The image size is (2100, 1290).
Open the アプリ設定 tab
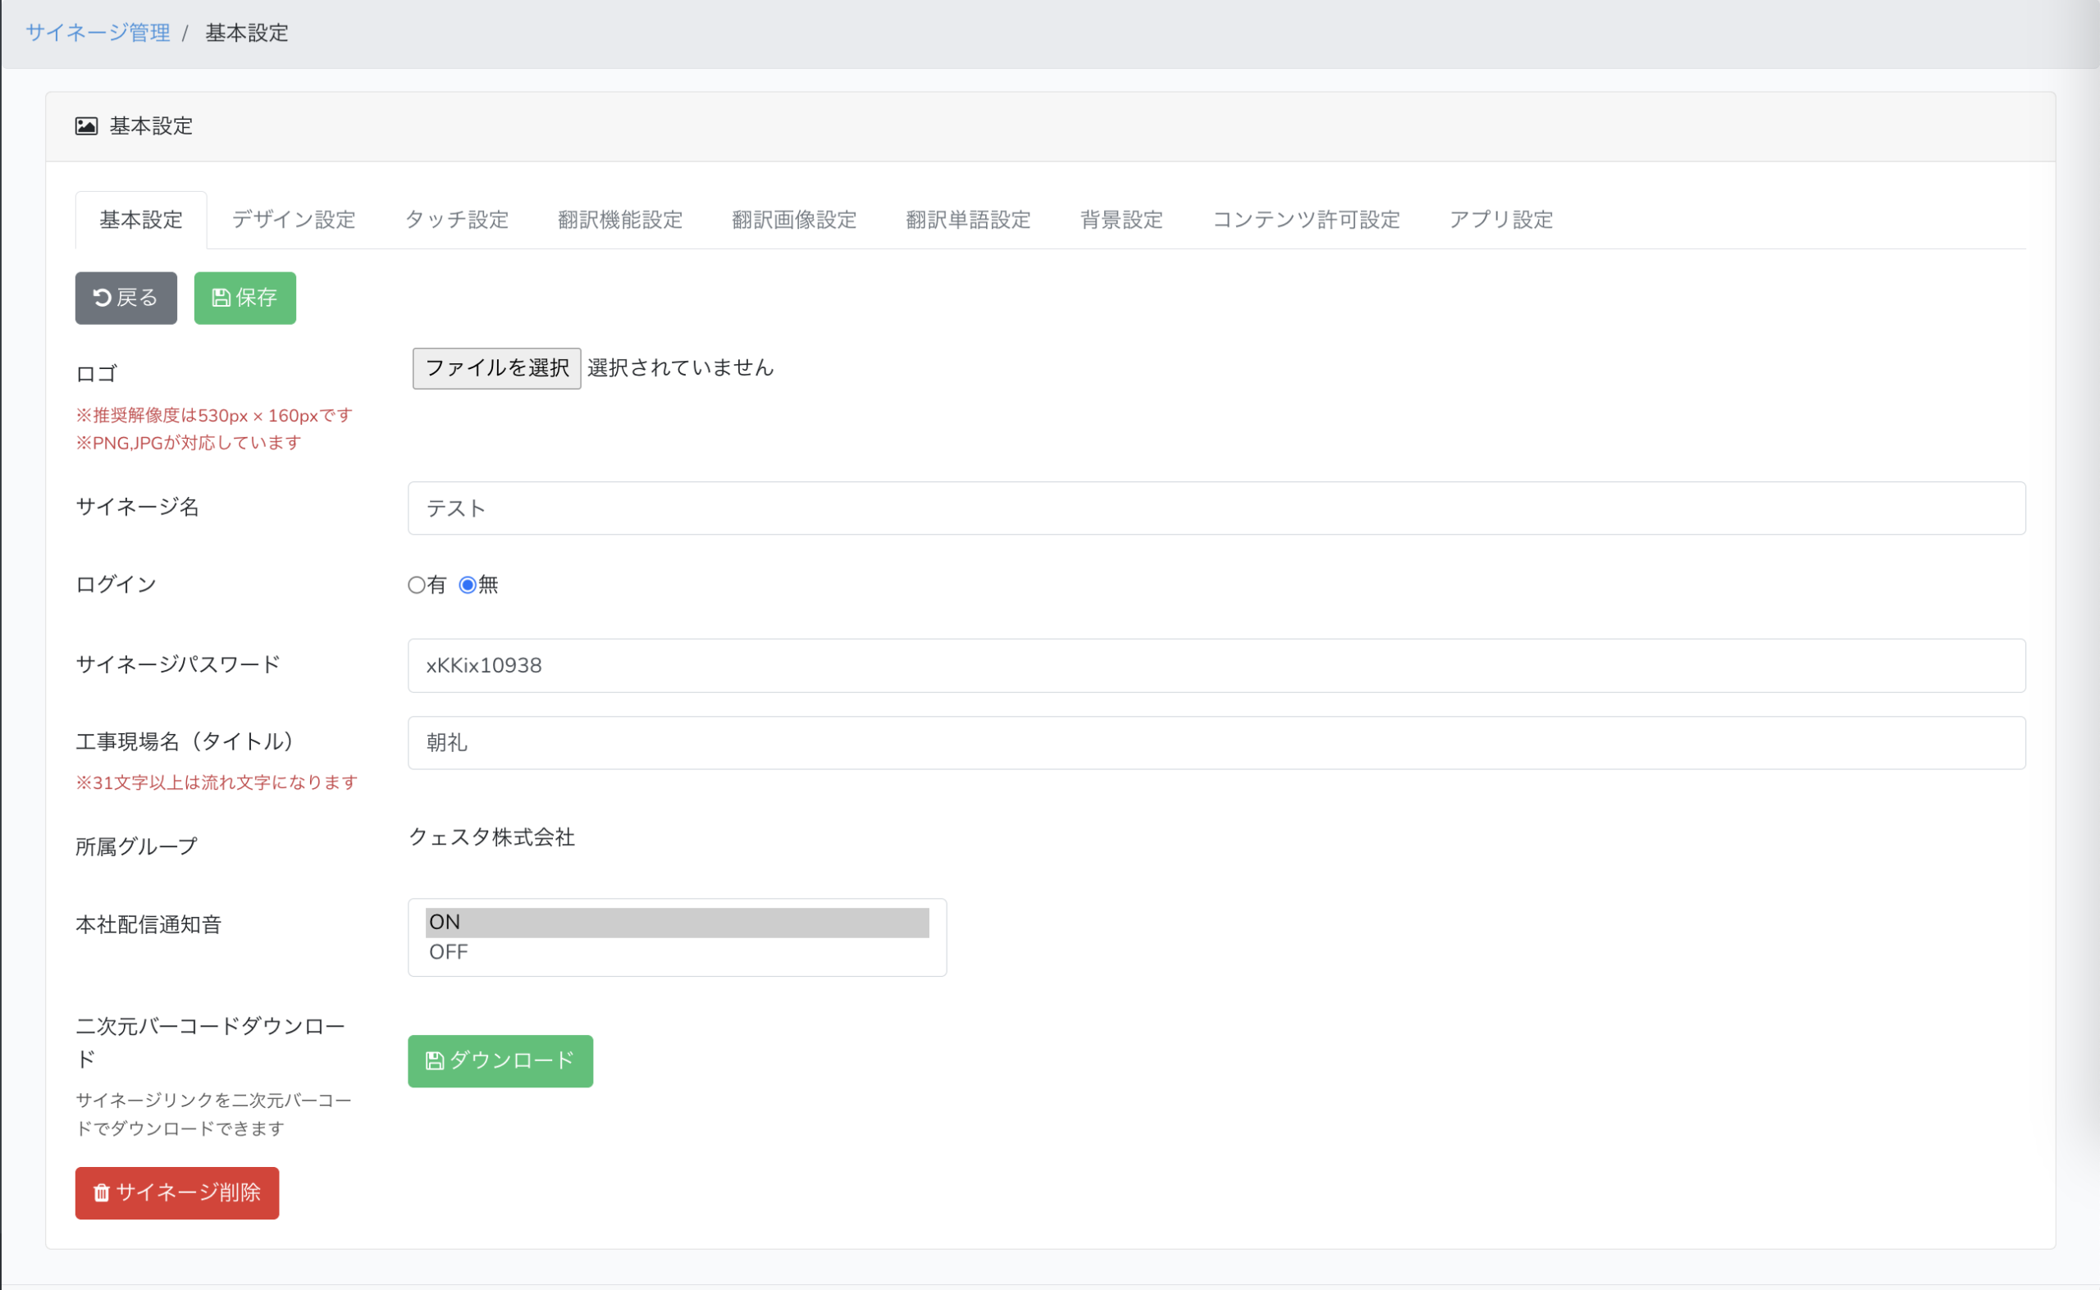1501,220
